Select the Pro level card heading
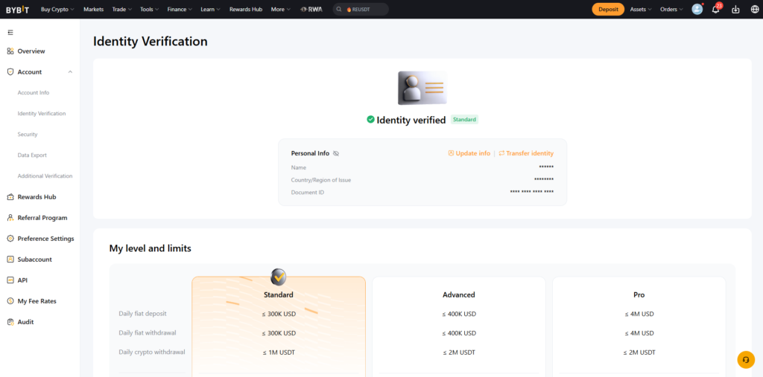Viewport: 763px width, 377px height. (639, 294)
